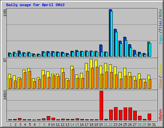Screen dimensions: 164x128
Task: Click day 31 on the x-axis
Action: point(154,124)
